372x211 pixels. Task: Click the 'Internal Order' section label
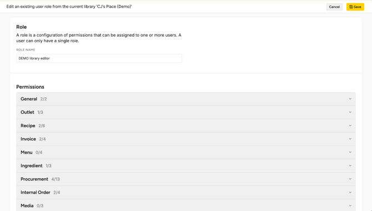coord(36,192)
